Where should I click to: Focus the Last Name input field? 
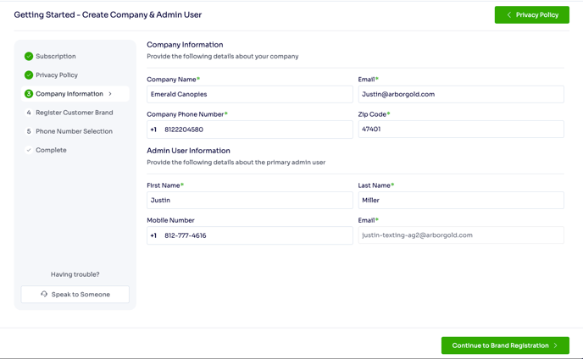[461, 201]
